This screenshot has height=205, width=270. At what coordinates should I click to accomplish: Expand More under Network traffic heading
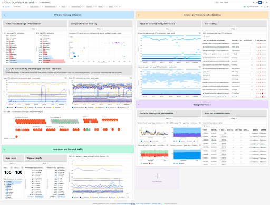click(45, 163)
